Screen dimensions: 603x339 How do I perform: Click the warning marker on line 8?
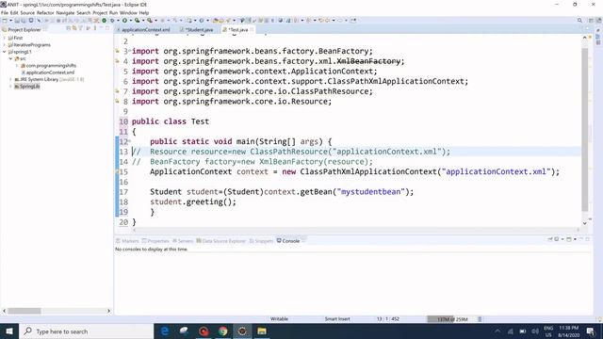tap(117, 101)
